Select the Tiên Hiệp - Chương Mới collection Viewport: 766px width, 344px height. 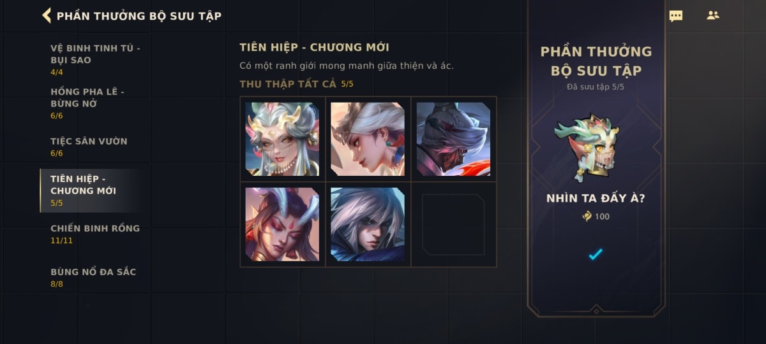[x=96, y=190]
